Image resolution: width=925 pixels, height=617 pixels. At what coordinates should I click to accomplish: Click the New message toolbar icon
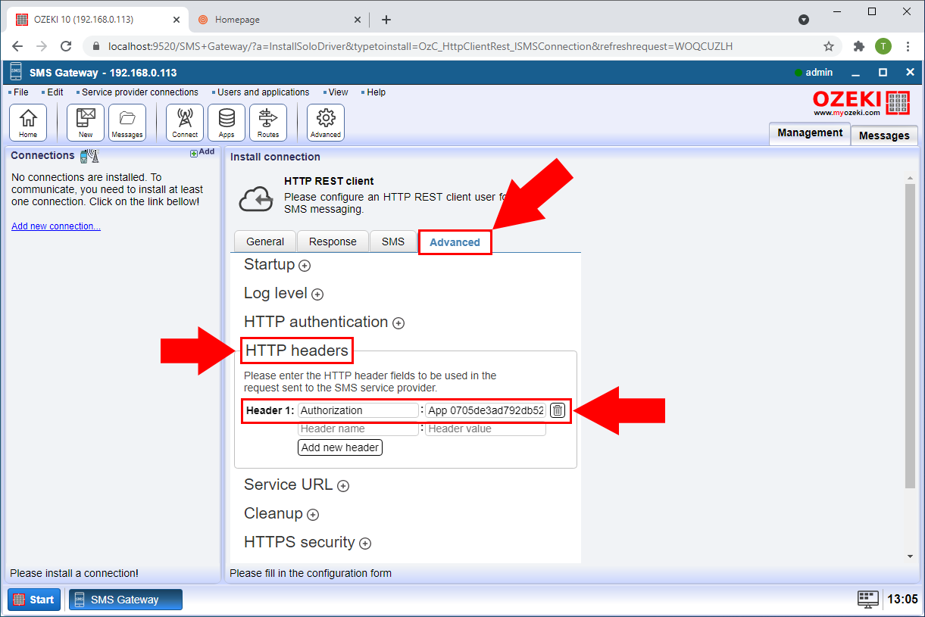86,123
